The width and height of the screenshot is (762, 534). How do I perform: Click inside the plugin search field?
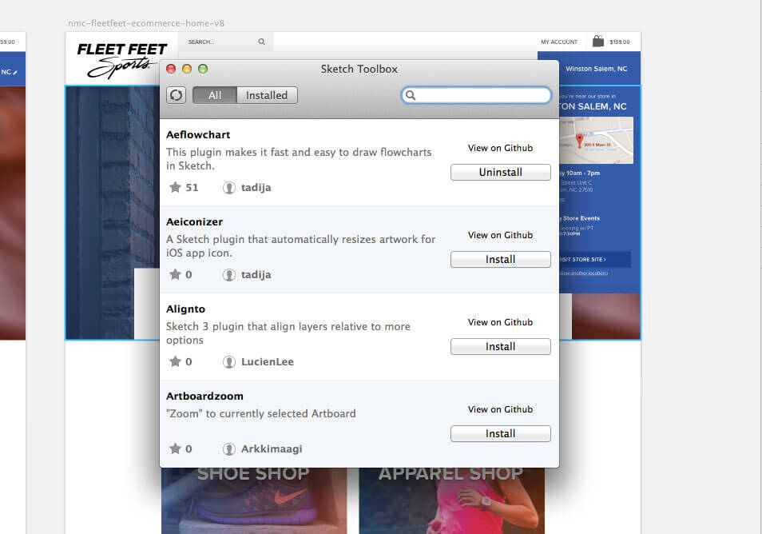[x=476, y=95]
